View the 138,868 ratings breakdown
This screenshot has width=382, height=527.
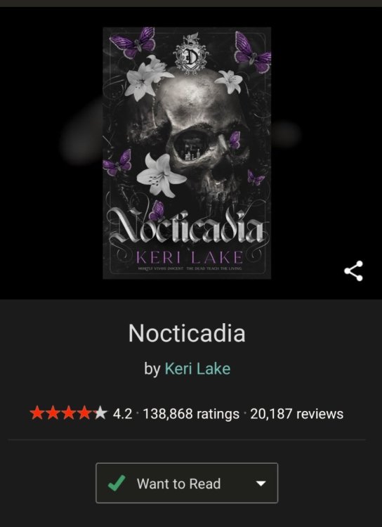pyautogui.click(x=191, y=414)
